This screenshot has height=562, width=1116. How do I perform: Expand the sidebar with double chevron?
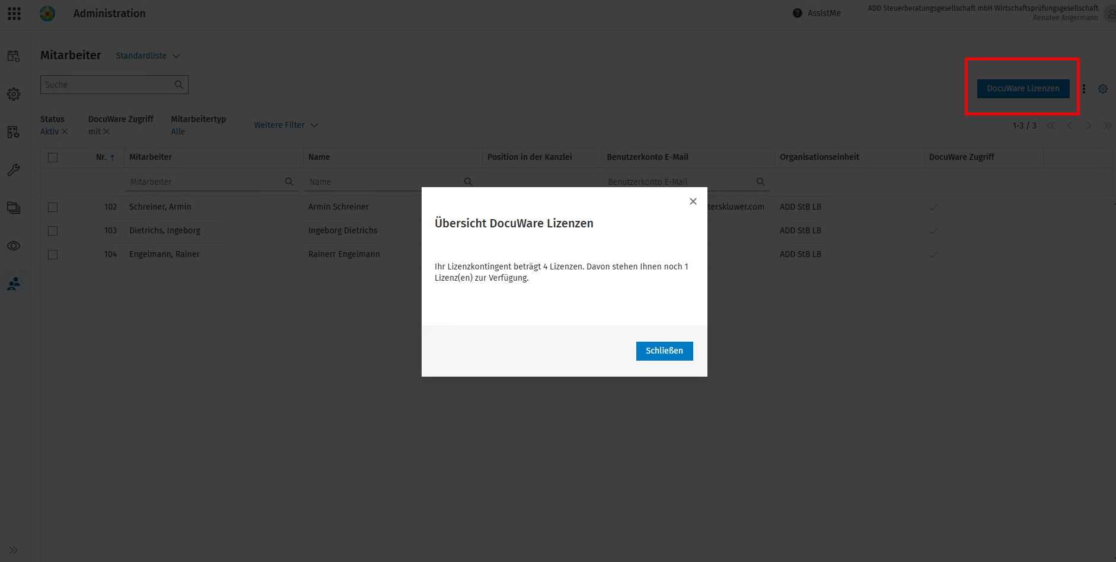click(x=14, y=550)
